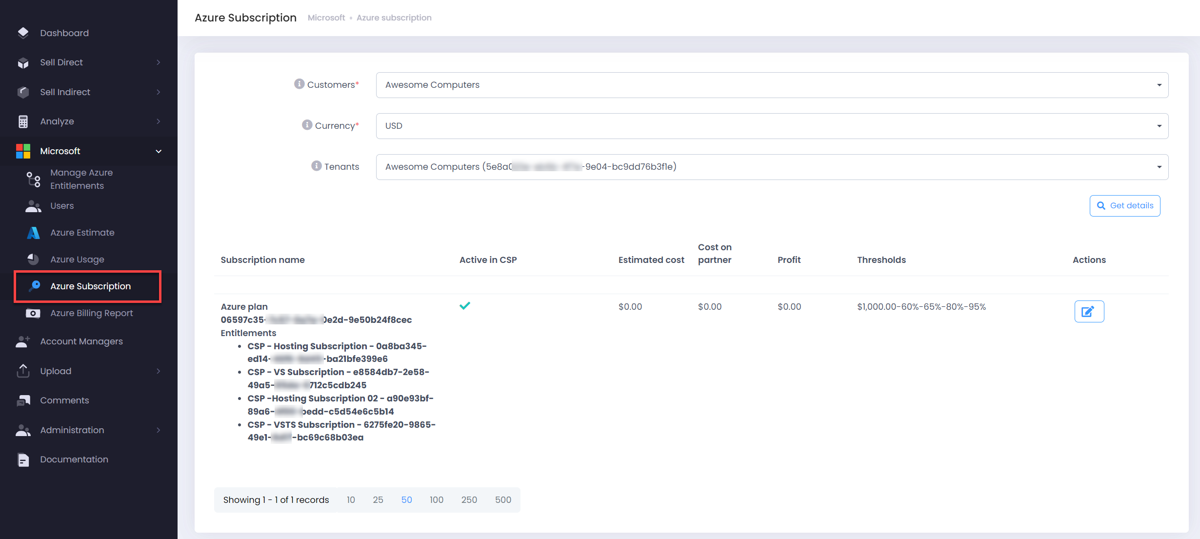1200x539 pixels.
Task: Click the info icon beside Tenants
Action: (x=316, y=166)
